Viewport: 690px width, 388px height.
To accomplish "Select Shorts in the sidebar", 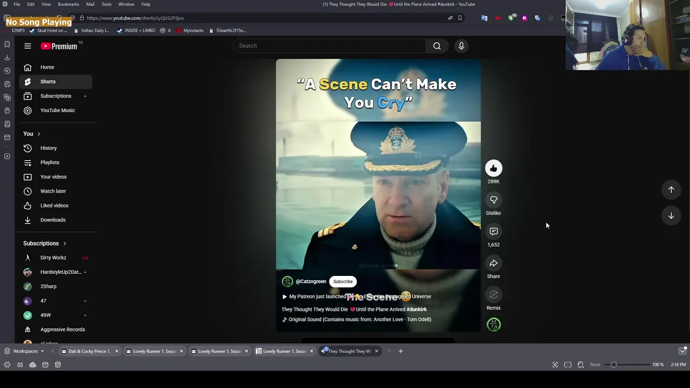I will coord(56,81).
